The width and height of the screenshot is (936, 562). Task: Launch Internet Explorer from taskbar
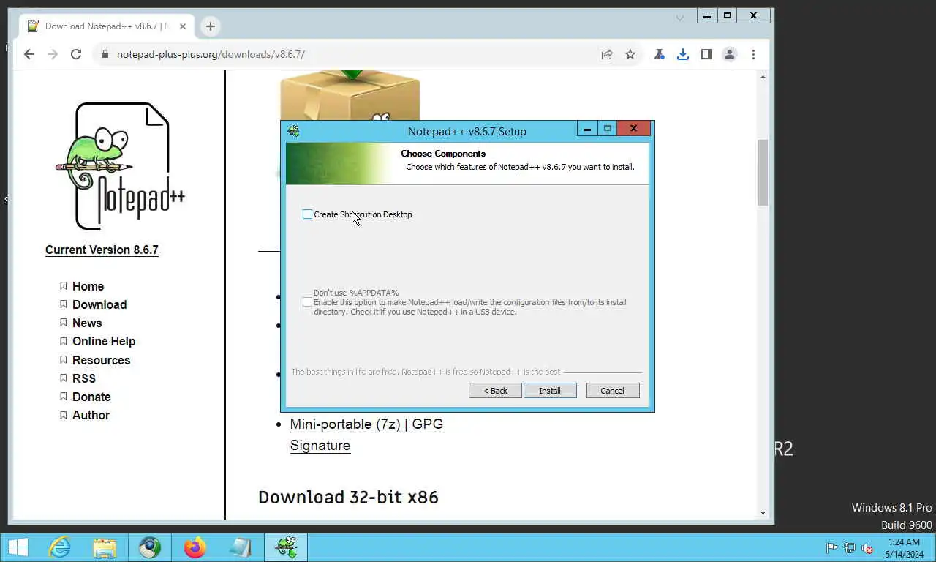coord(59,547)
